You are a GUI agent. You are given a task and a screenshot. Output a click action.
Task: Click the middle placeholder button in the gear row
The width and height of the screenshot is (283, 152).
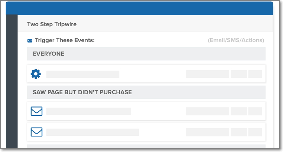click(239, 74)
